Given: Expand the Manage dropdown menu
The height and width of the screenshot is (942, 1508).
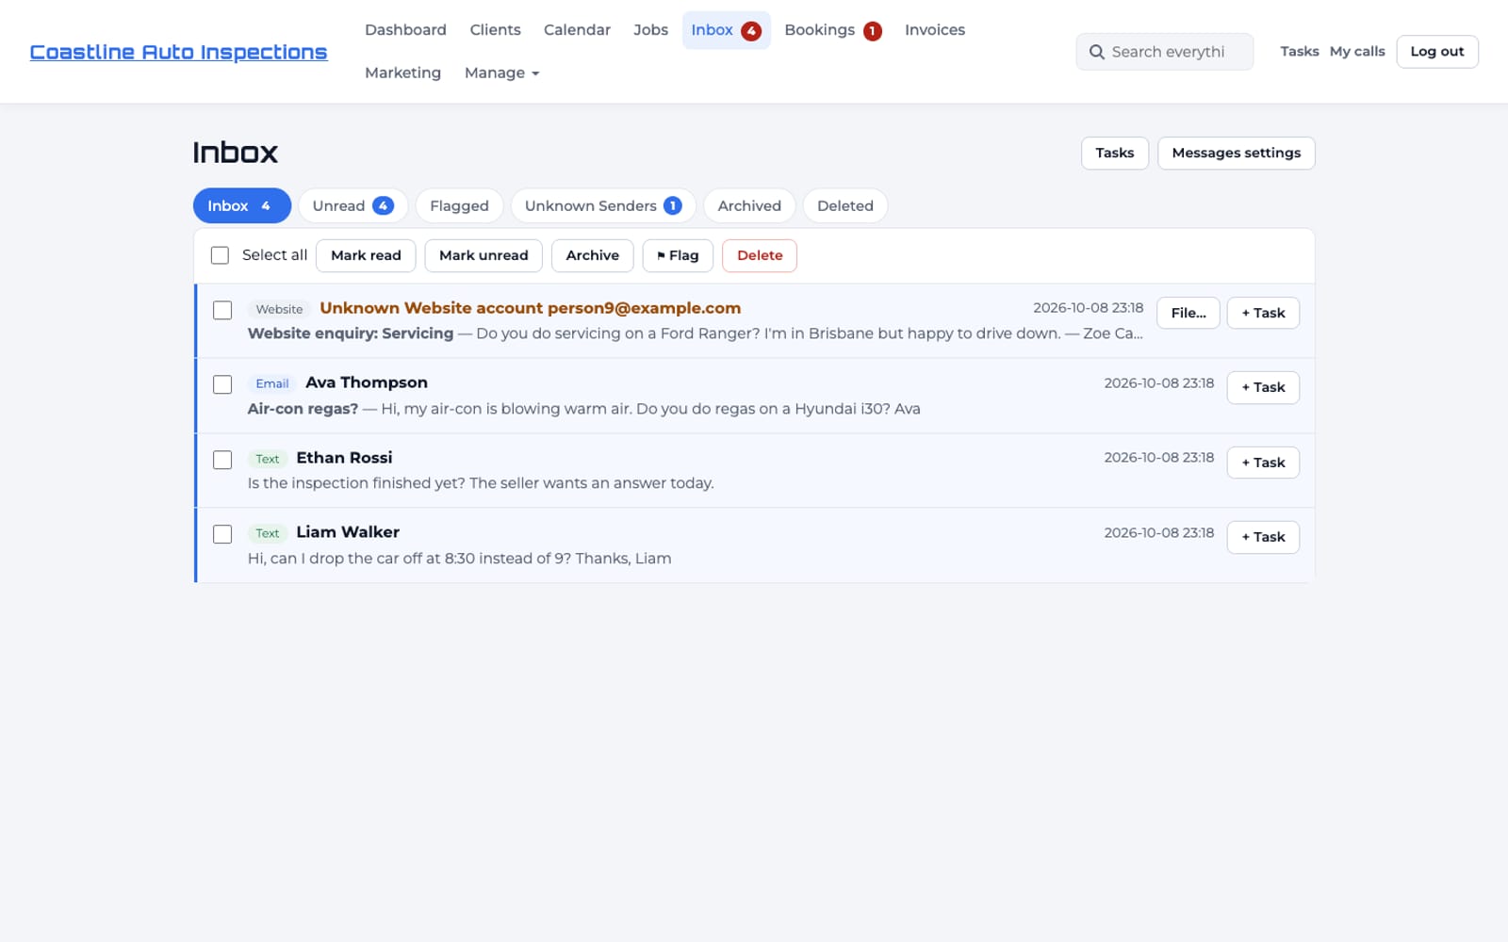Looking at the screenshot, I should coord(501,73).
